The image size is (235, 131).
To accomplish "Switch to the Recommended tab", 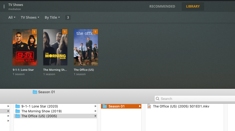I will 162,6.
